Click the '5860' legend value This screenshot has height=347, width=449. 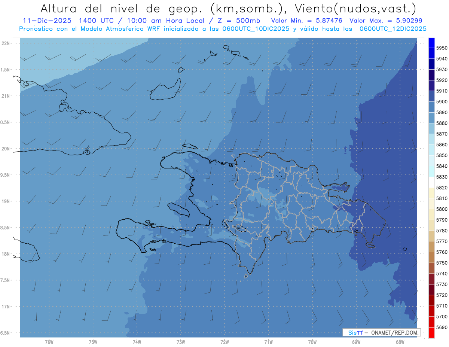[442, 144]
